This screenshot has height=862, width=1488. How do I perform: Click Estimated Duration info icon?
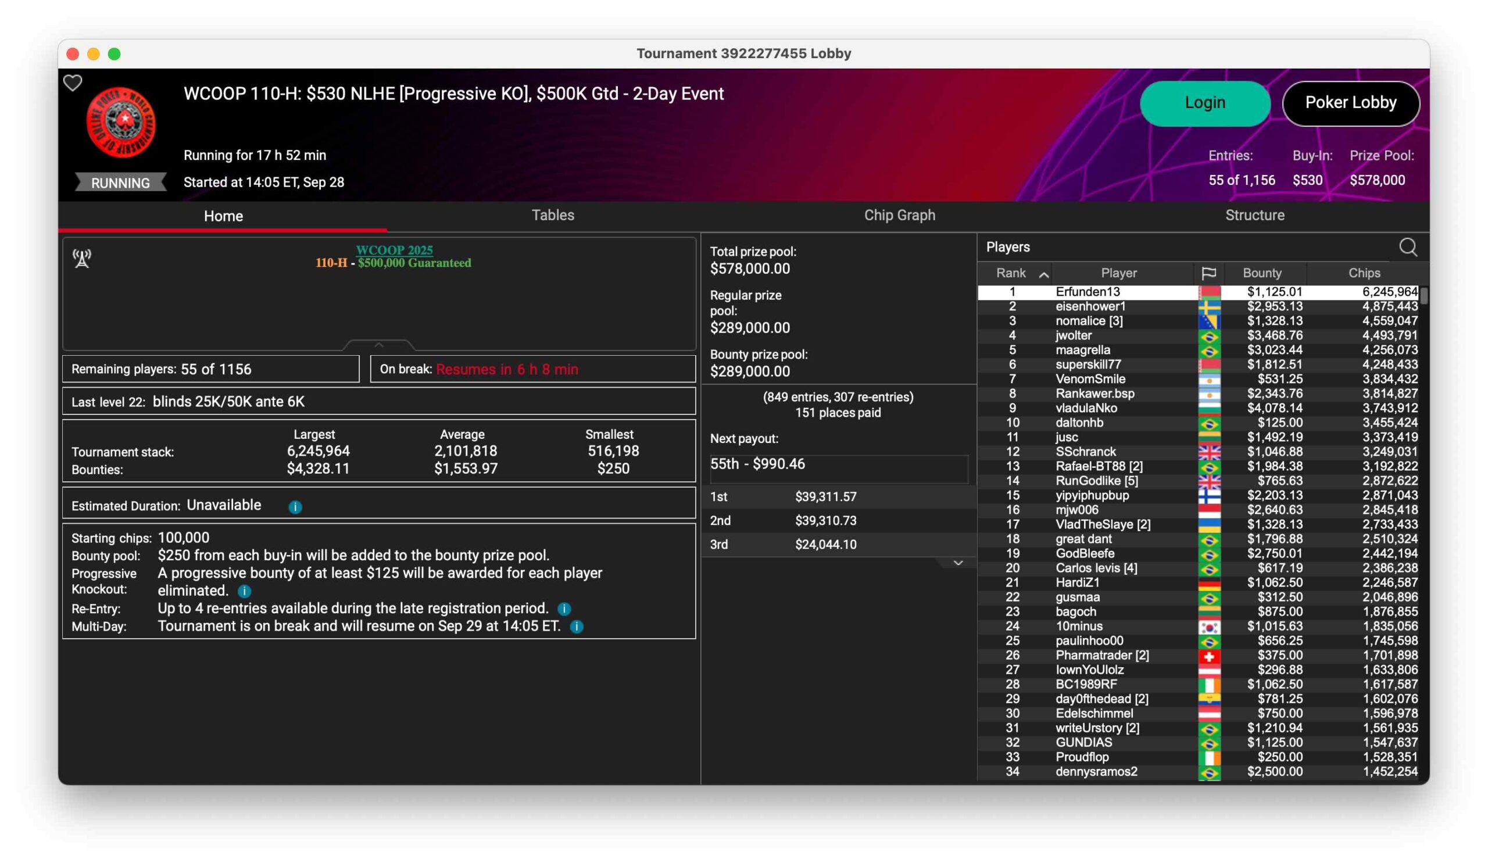(x=295, y=507)
